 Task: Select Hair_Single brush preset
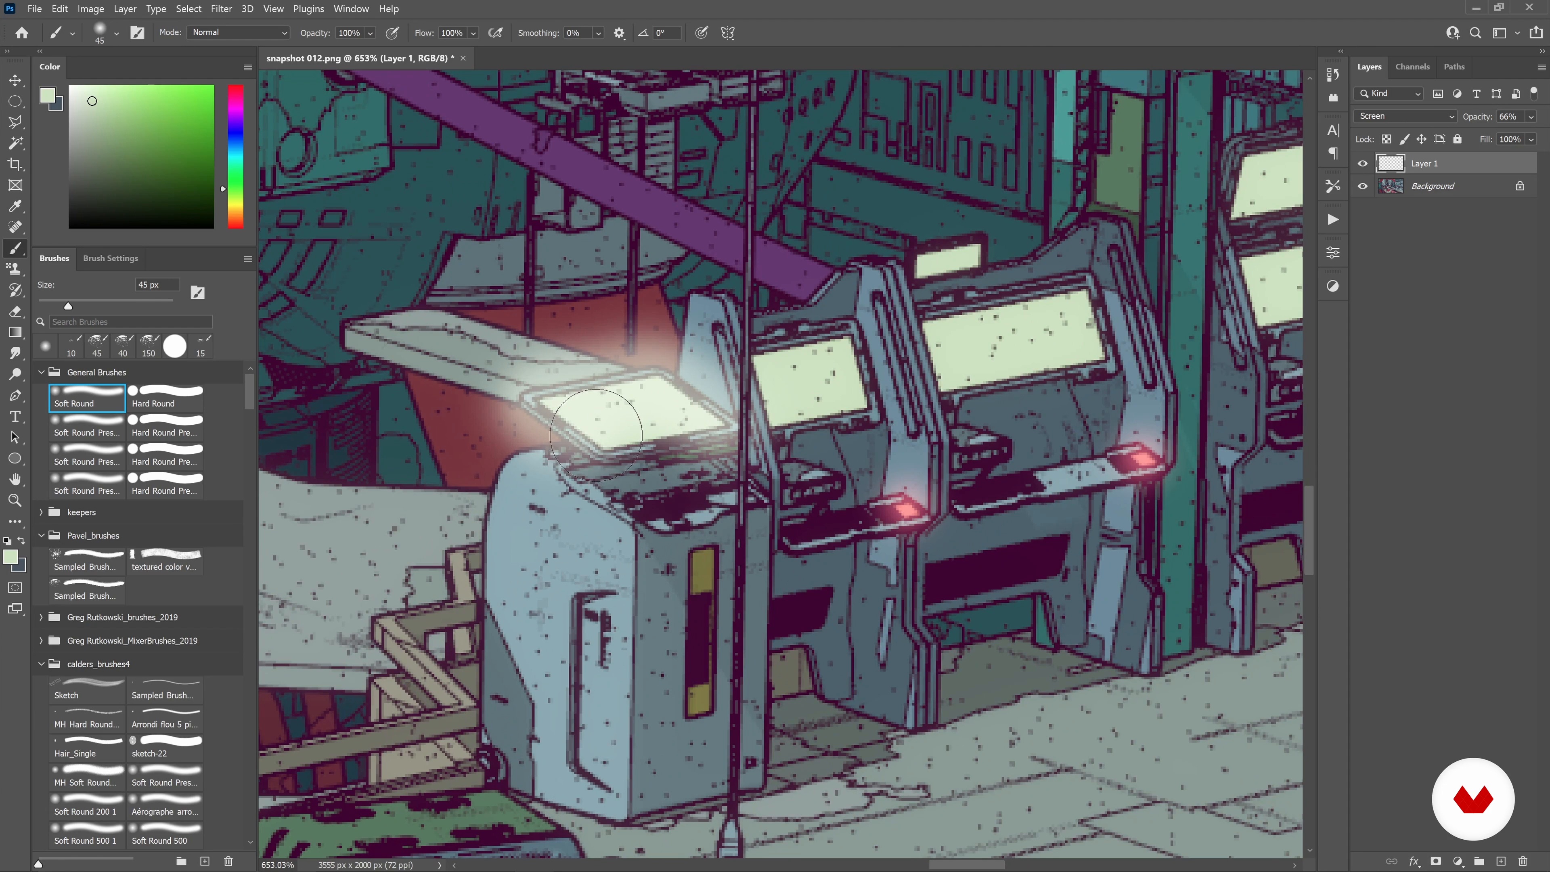point(87,748)
